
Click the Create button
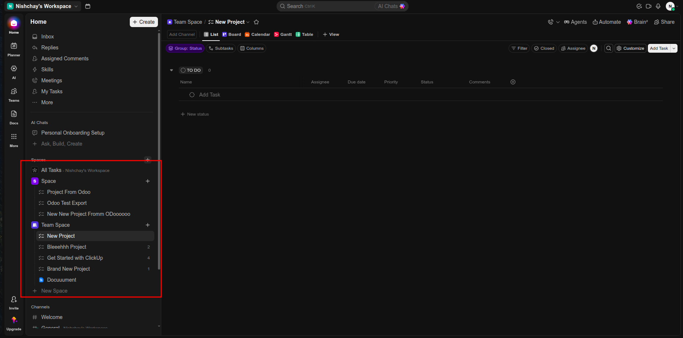[x=144, y=22]
